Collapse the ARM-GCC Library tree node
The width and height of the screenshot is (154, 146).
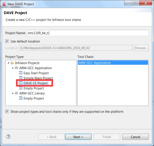[13, 93]
